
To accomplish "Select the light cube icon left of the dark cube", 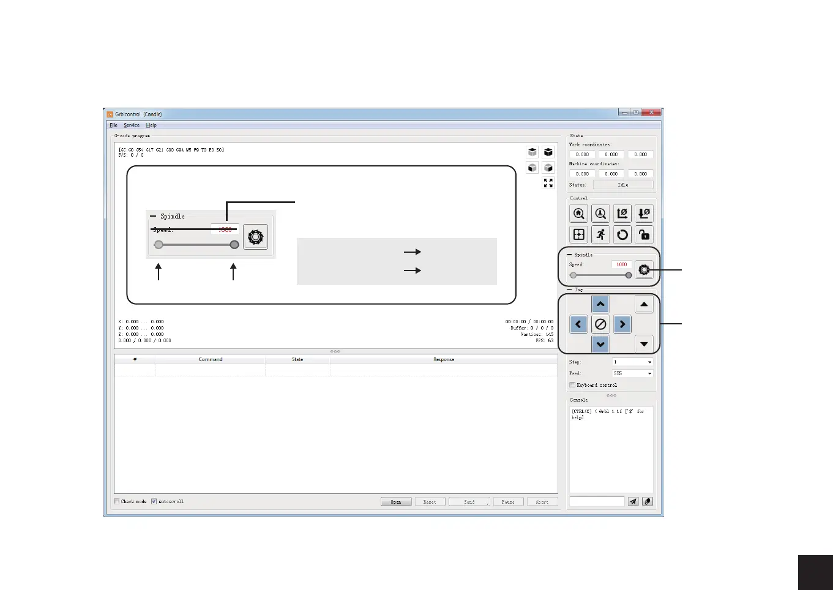I will pyautogui.click(x=532, y=152).
